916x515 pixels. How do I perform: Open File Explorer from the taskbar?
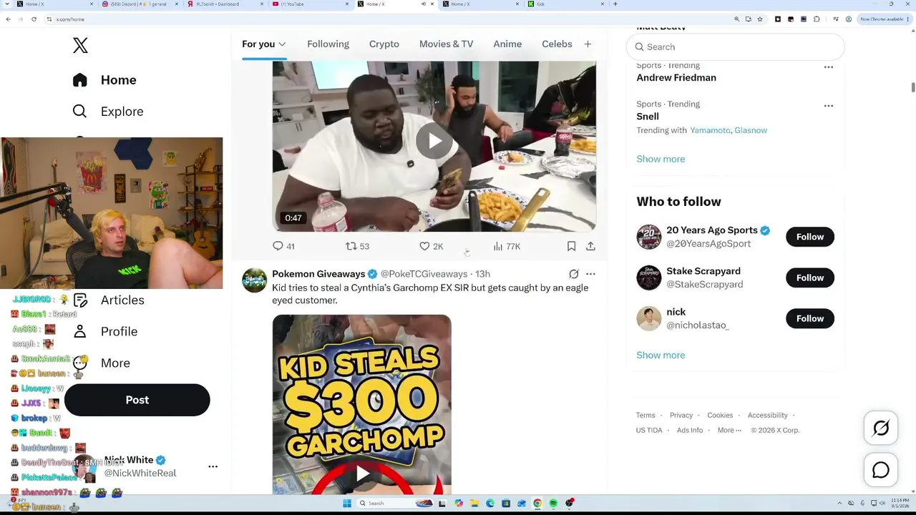474,504
